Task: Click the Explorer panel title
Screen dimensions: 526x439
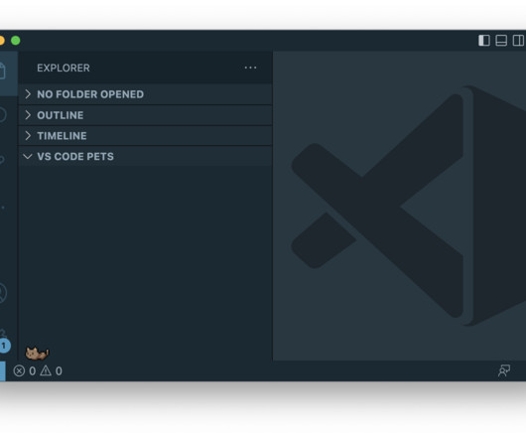Action: coord(64,69)
